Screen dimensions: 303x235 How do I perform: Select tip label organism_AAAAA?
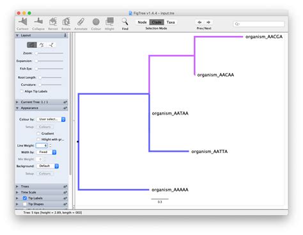[x=170, y=190]
